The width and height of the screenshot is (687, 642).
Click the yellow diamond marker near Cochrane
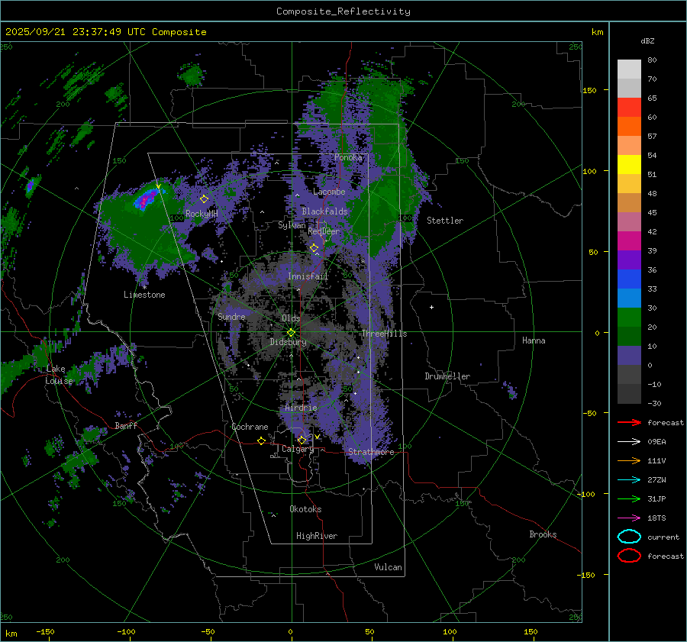coord(262,440)
